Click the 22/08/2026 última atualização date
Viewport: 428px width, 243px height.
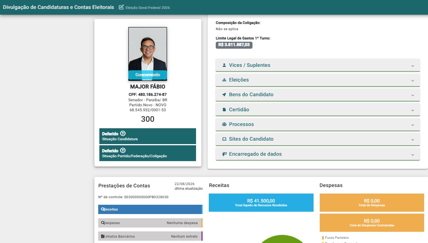[x=184, y=184]
